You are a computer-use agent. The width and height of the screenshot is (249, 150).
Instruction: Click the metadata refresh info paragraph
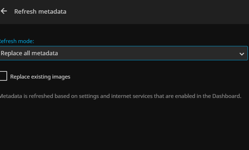point(120,96)
